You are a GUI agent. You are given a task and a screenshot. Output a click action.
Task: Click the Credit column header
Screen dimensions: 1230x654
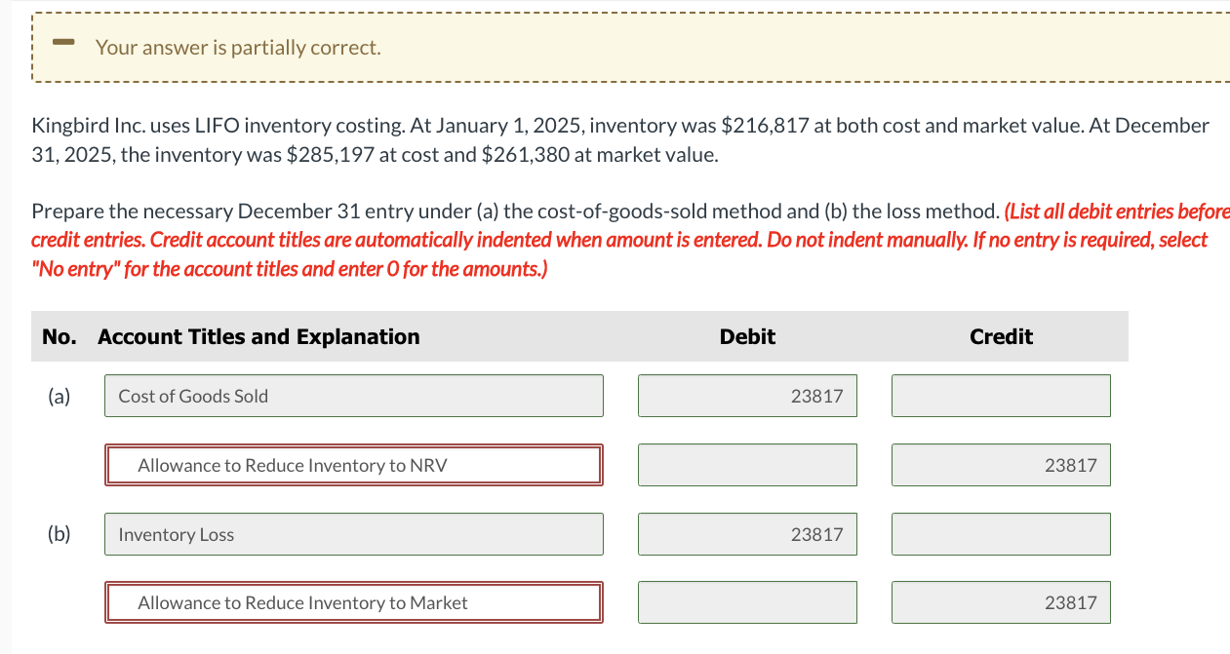pos(1001,336)
